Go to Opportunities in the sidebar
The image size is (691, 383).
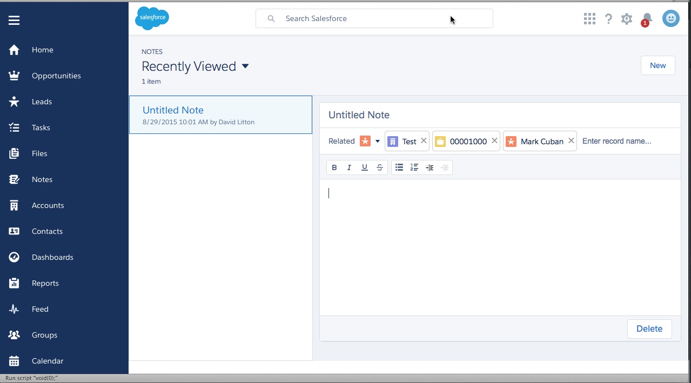pos(56,76)
